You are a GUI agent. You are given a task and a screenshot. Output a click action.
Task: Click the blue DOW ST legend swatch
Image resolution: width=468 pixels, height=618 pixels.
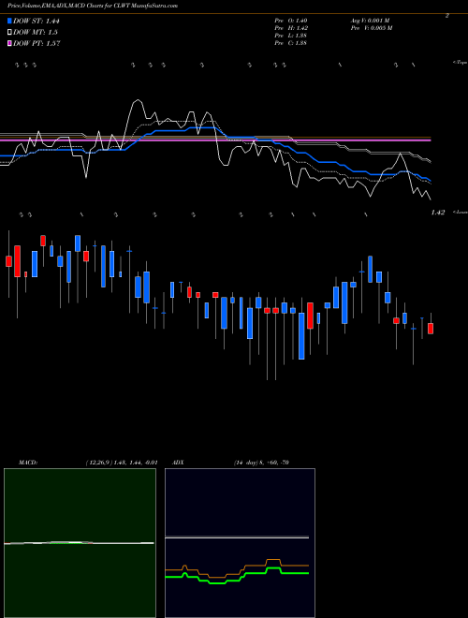[9, 21]
